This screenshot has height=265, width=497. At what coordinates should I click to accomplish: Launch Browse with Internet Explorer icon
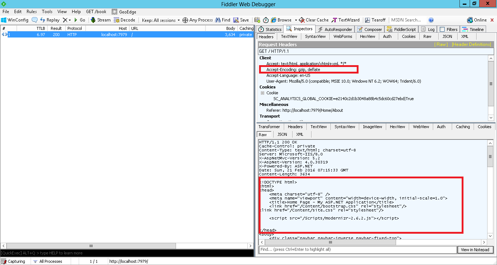(x=274, y=20)
